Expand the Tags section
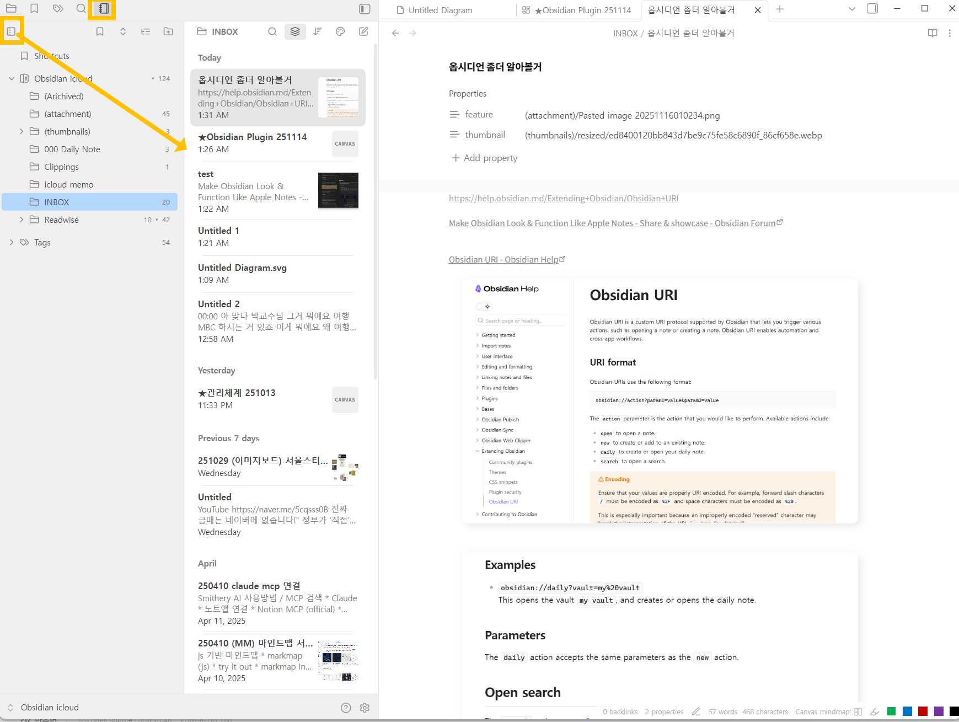 click(12, 242)
